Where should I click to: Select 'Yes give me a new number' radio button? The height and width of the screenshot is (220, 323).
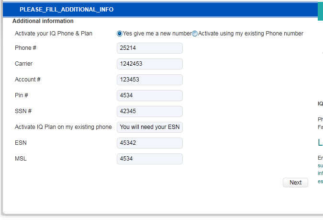[x=120, y=34]
